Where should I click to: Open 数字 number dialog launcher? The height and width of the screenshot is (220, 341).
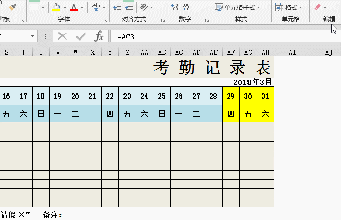pos(207,21)
